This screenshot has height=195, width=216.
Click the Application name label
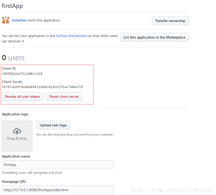[16, 156]
